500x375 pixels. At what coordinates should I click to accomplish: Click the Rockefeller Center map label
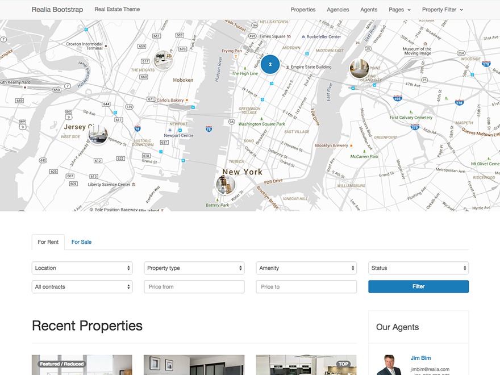[x=324, y=37]
